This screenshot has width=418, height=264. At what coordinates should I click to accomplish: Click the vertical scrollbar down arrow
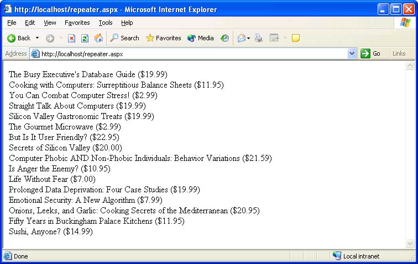coord(410,244)
